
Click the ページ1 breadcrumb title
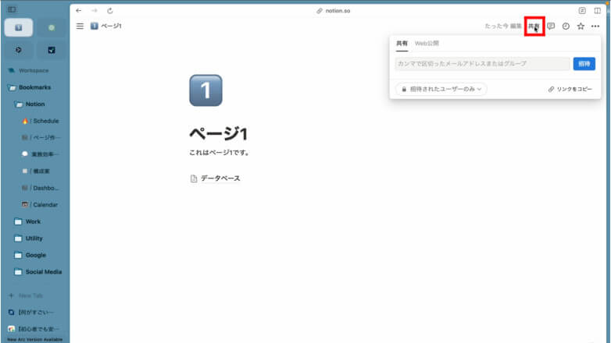pyautogui.click(x=111, y=26)
